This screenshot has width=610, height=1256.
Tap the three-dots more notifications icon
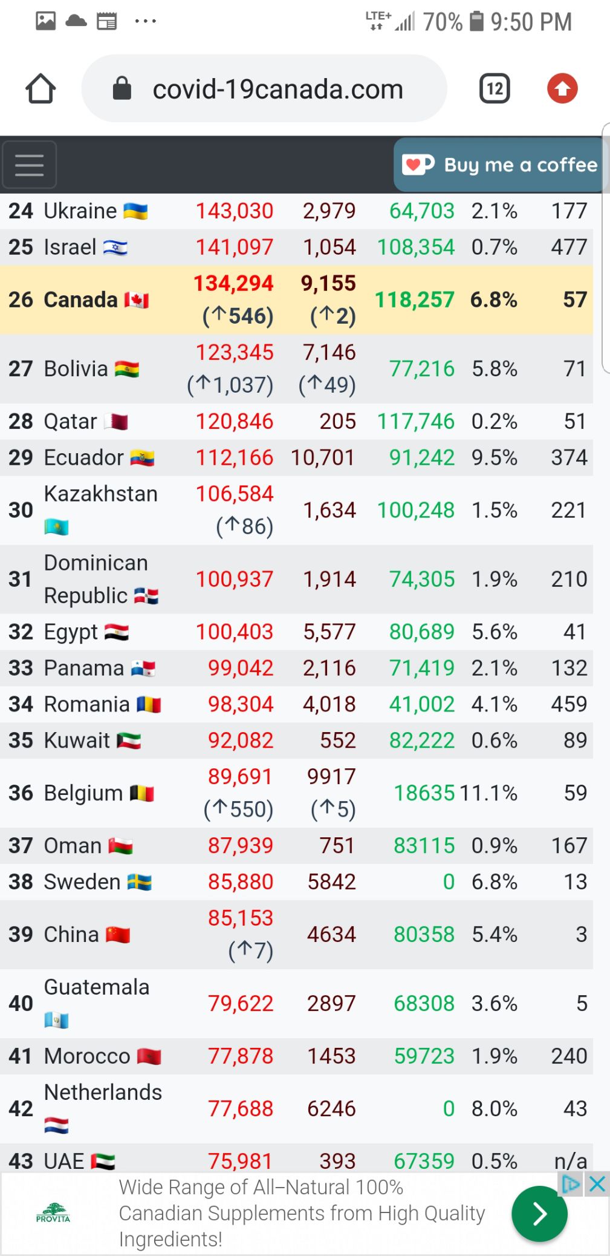pyautogui.click(x=146, y=21)
